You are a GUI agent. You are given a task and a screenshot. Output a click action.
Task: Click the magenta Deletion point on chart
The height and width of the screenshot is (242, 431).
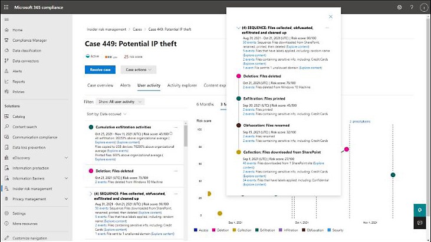346,149
